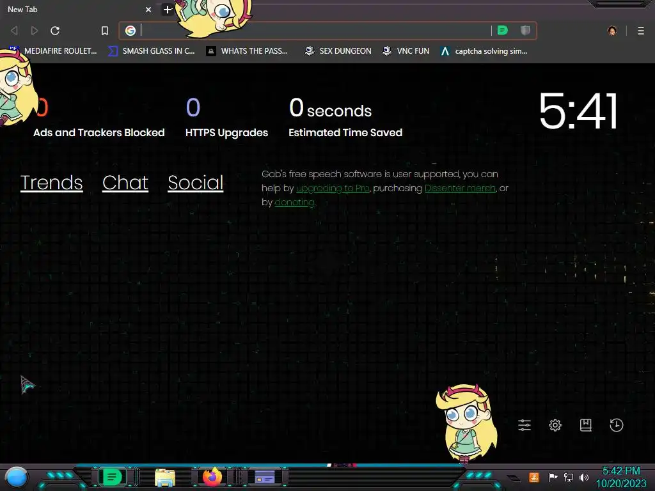Open Action Center flag tray icon
Image resolution: width=655 pixels, height=491 pixels.
pos(553,477)
